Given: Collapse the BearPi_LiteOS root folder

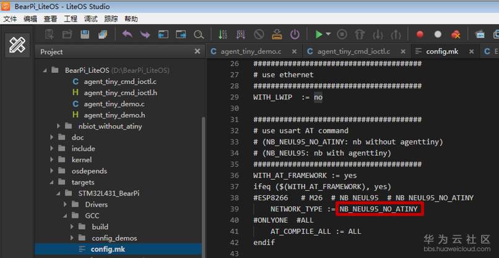Looking at the screenshot, I should [45, 70].
